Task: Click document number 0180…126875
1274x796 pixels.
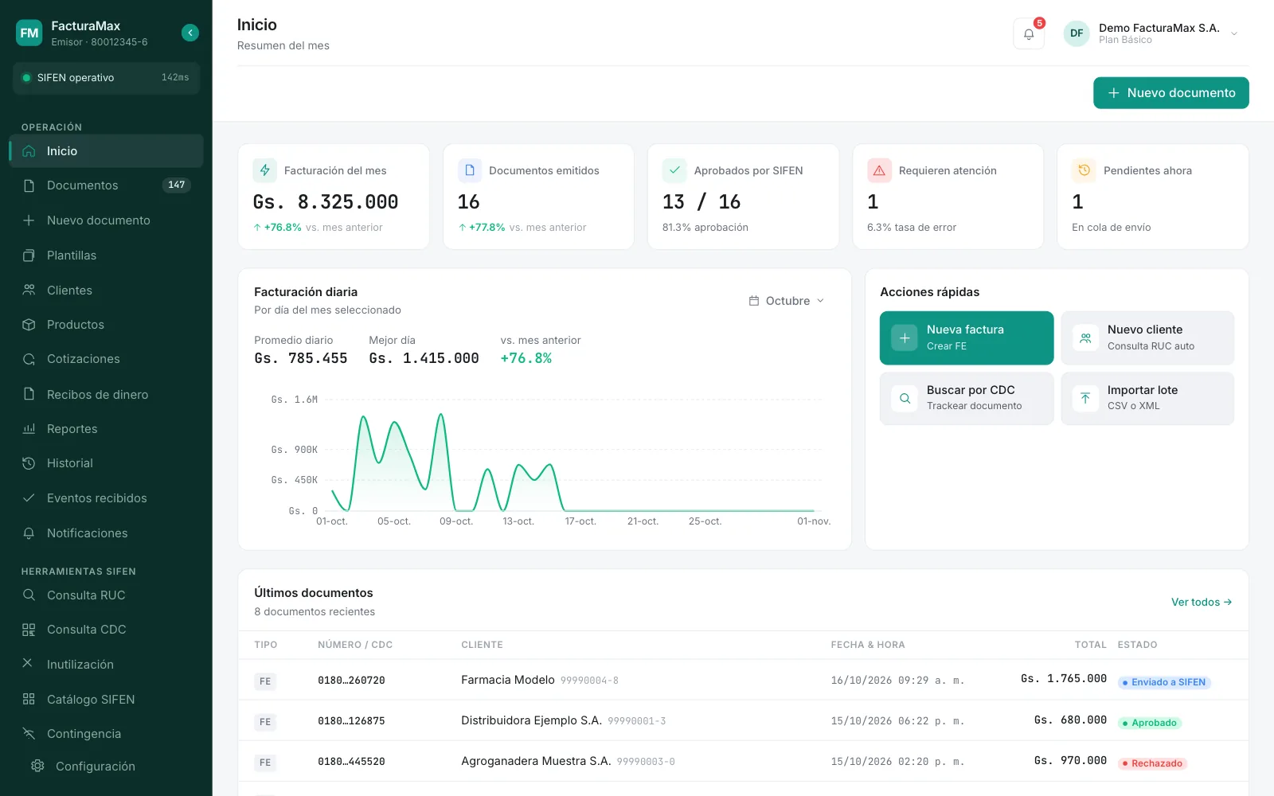Action: pyautogui.click(x=351, y=721)
